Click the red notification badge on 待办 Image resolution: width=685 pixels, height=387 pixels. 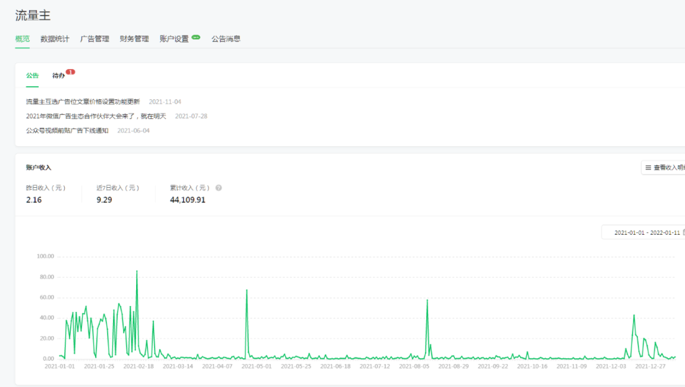click(70, 72)
